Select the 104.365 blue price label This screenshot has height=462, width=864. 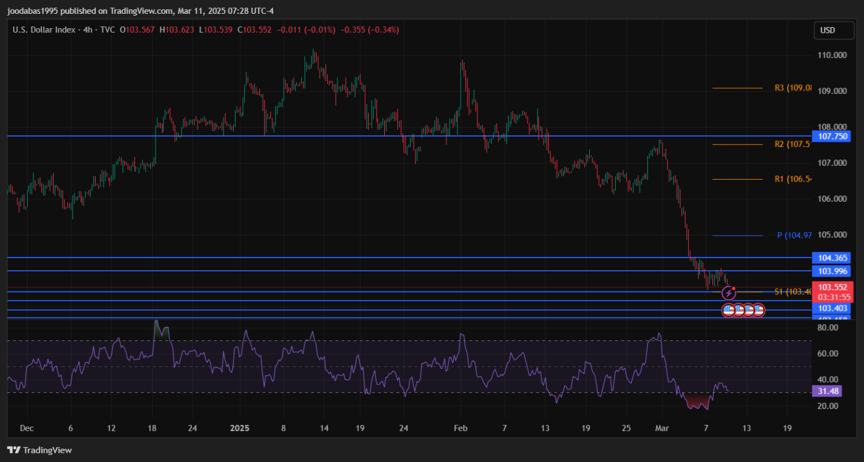tap(829, 257)
